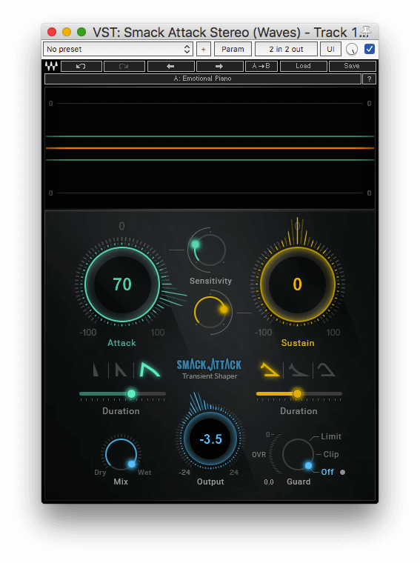Click the wet/dry knob in title bar
420x563 pixels.
click(352, 49)
